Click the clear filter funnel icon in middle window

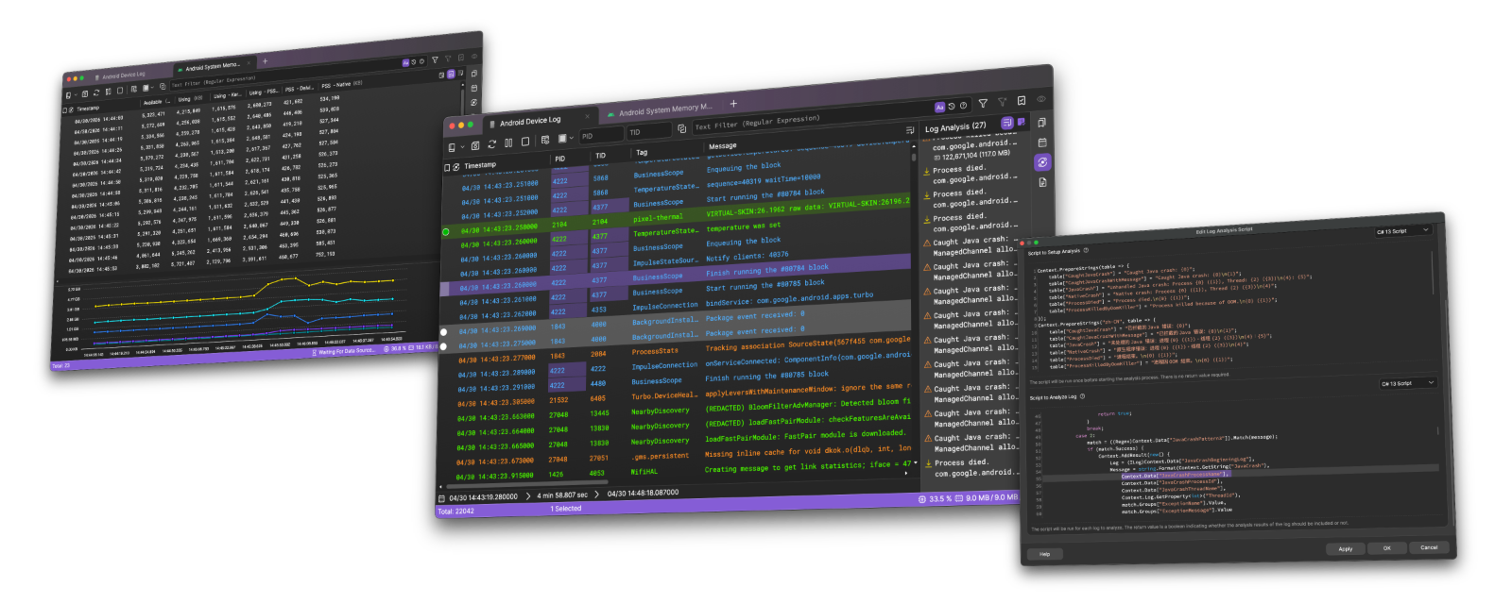[1003, 101]
